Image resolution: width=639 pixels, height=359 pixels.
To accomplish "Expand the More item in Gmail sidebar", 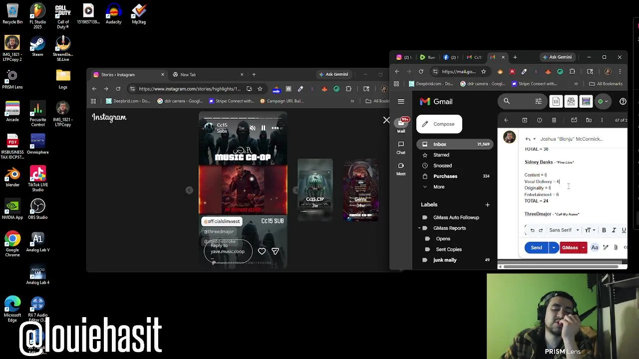I will (439, 187).
